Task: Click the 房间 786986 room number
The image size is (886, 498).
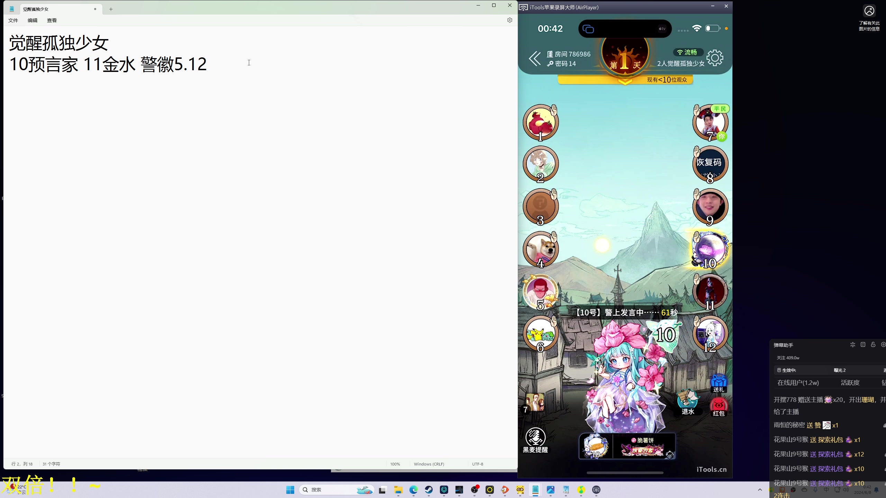Action: pyautogui.click(x=569, y=54)
